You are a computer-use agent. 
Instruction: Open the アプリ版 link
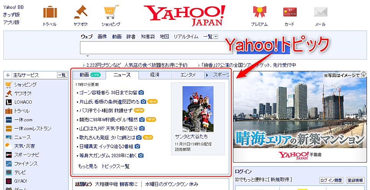(x=11, y=23)
